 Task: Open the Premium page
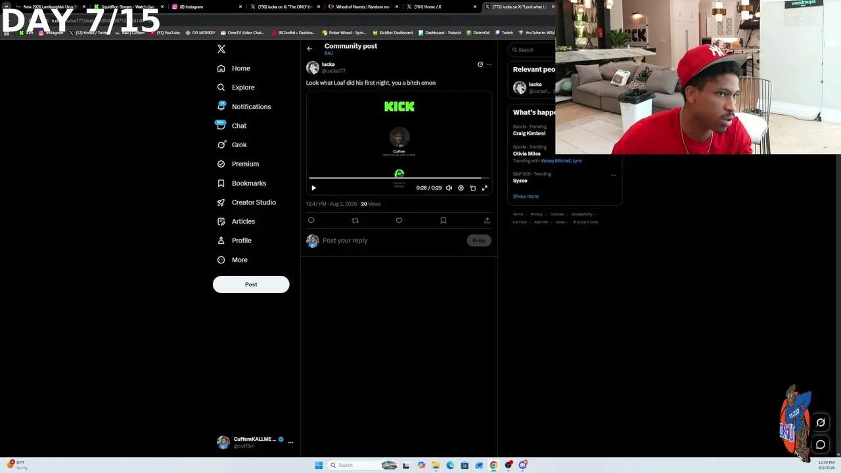coord(238,164)
